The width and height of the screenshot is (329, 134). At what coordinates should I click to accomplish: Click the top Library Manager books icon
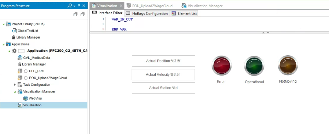pos(14,38)
